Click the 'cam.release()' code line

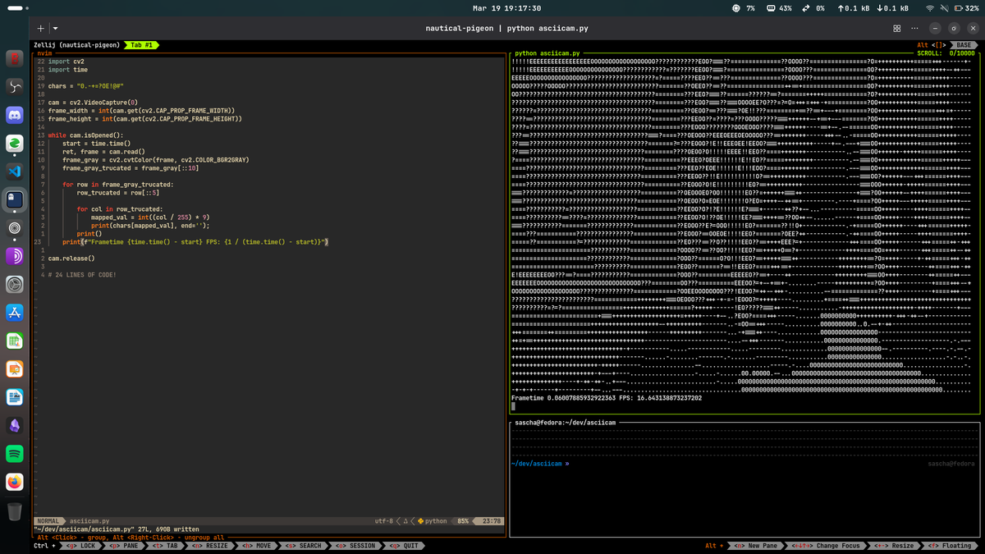pos(71,259)
